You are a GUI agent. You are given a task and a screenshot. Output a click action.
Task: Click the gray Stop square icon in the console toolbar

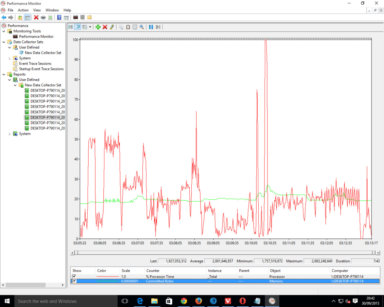coord(82,17)
